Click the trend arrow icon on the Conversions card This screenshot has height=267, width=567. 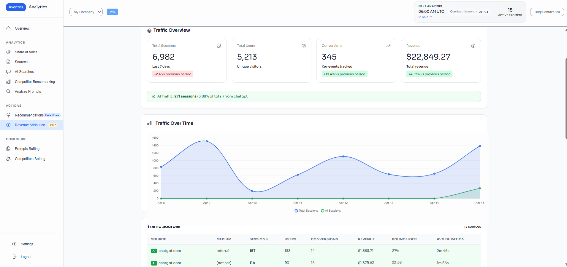click(x=388, y=46)
